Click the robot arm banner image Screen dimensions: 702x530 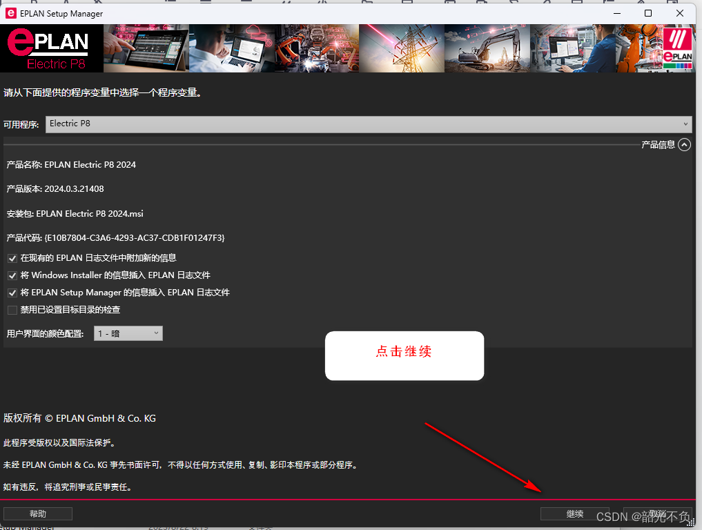tap(316, 48)
